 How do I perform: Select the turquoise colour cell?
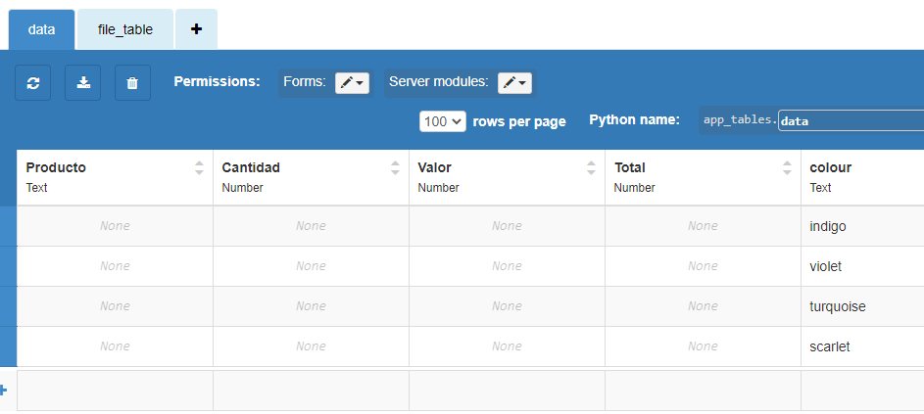point(862,306)
